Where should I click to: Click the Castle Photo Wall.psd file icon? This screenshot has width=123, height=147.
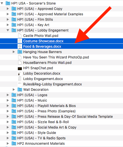20,36
